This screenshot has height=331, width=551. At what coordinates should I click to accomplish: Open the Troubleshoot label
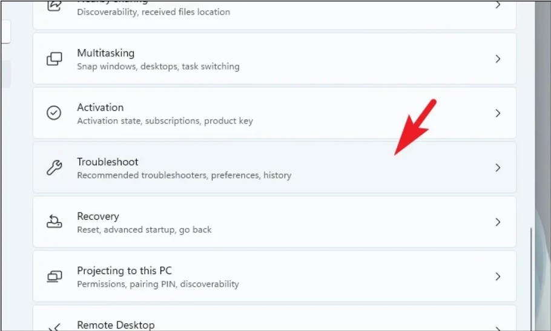(x=107, y=162)
